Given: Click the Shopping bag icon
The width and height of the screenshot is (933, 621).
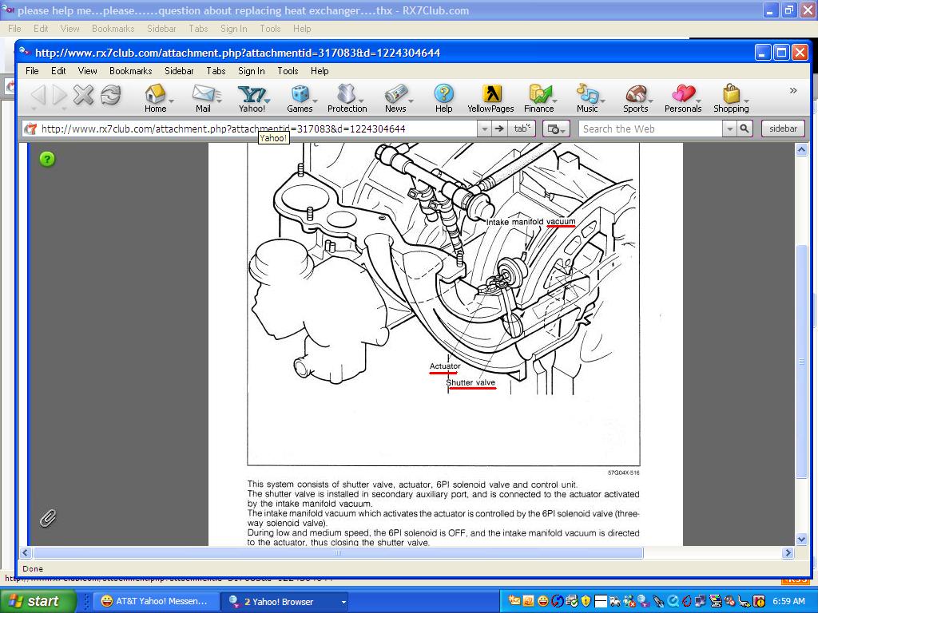Looking at the screenshot, I should 731,98.
